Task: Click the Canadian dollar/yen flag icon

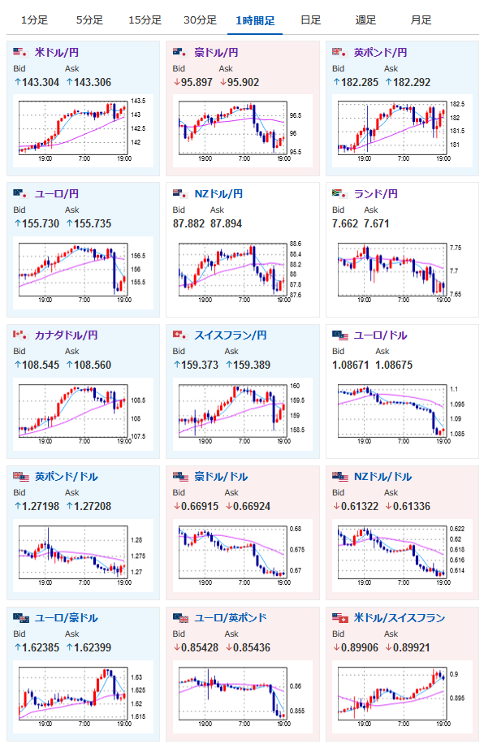Action: [x=21, y=335]
